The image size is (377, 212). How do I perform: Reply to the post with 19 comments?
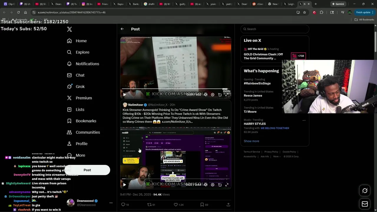[x=125, y=204]
